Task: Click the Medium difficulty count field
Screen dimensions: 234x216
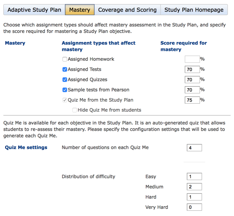Action: tap(194, 187)
